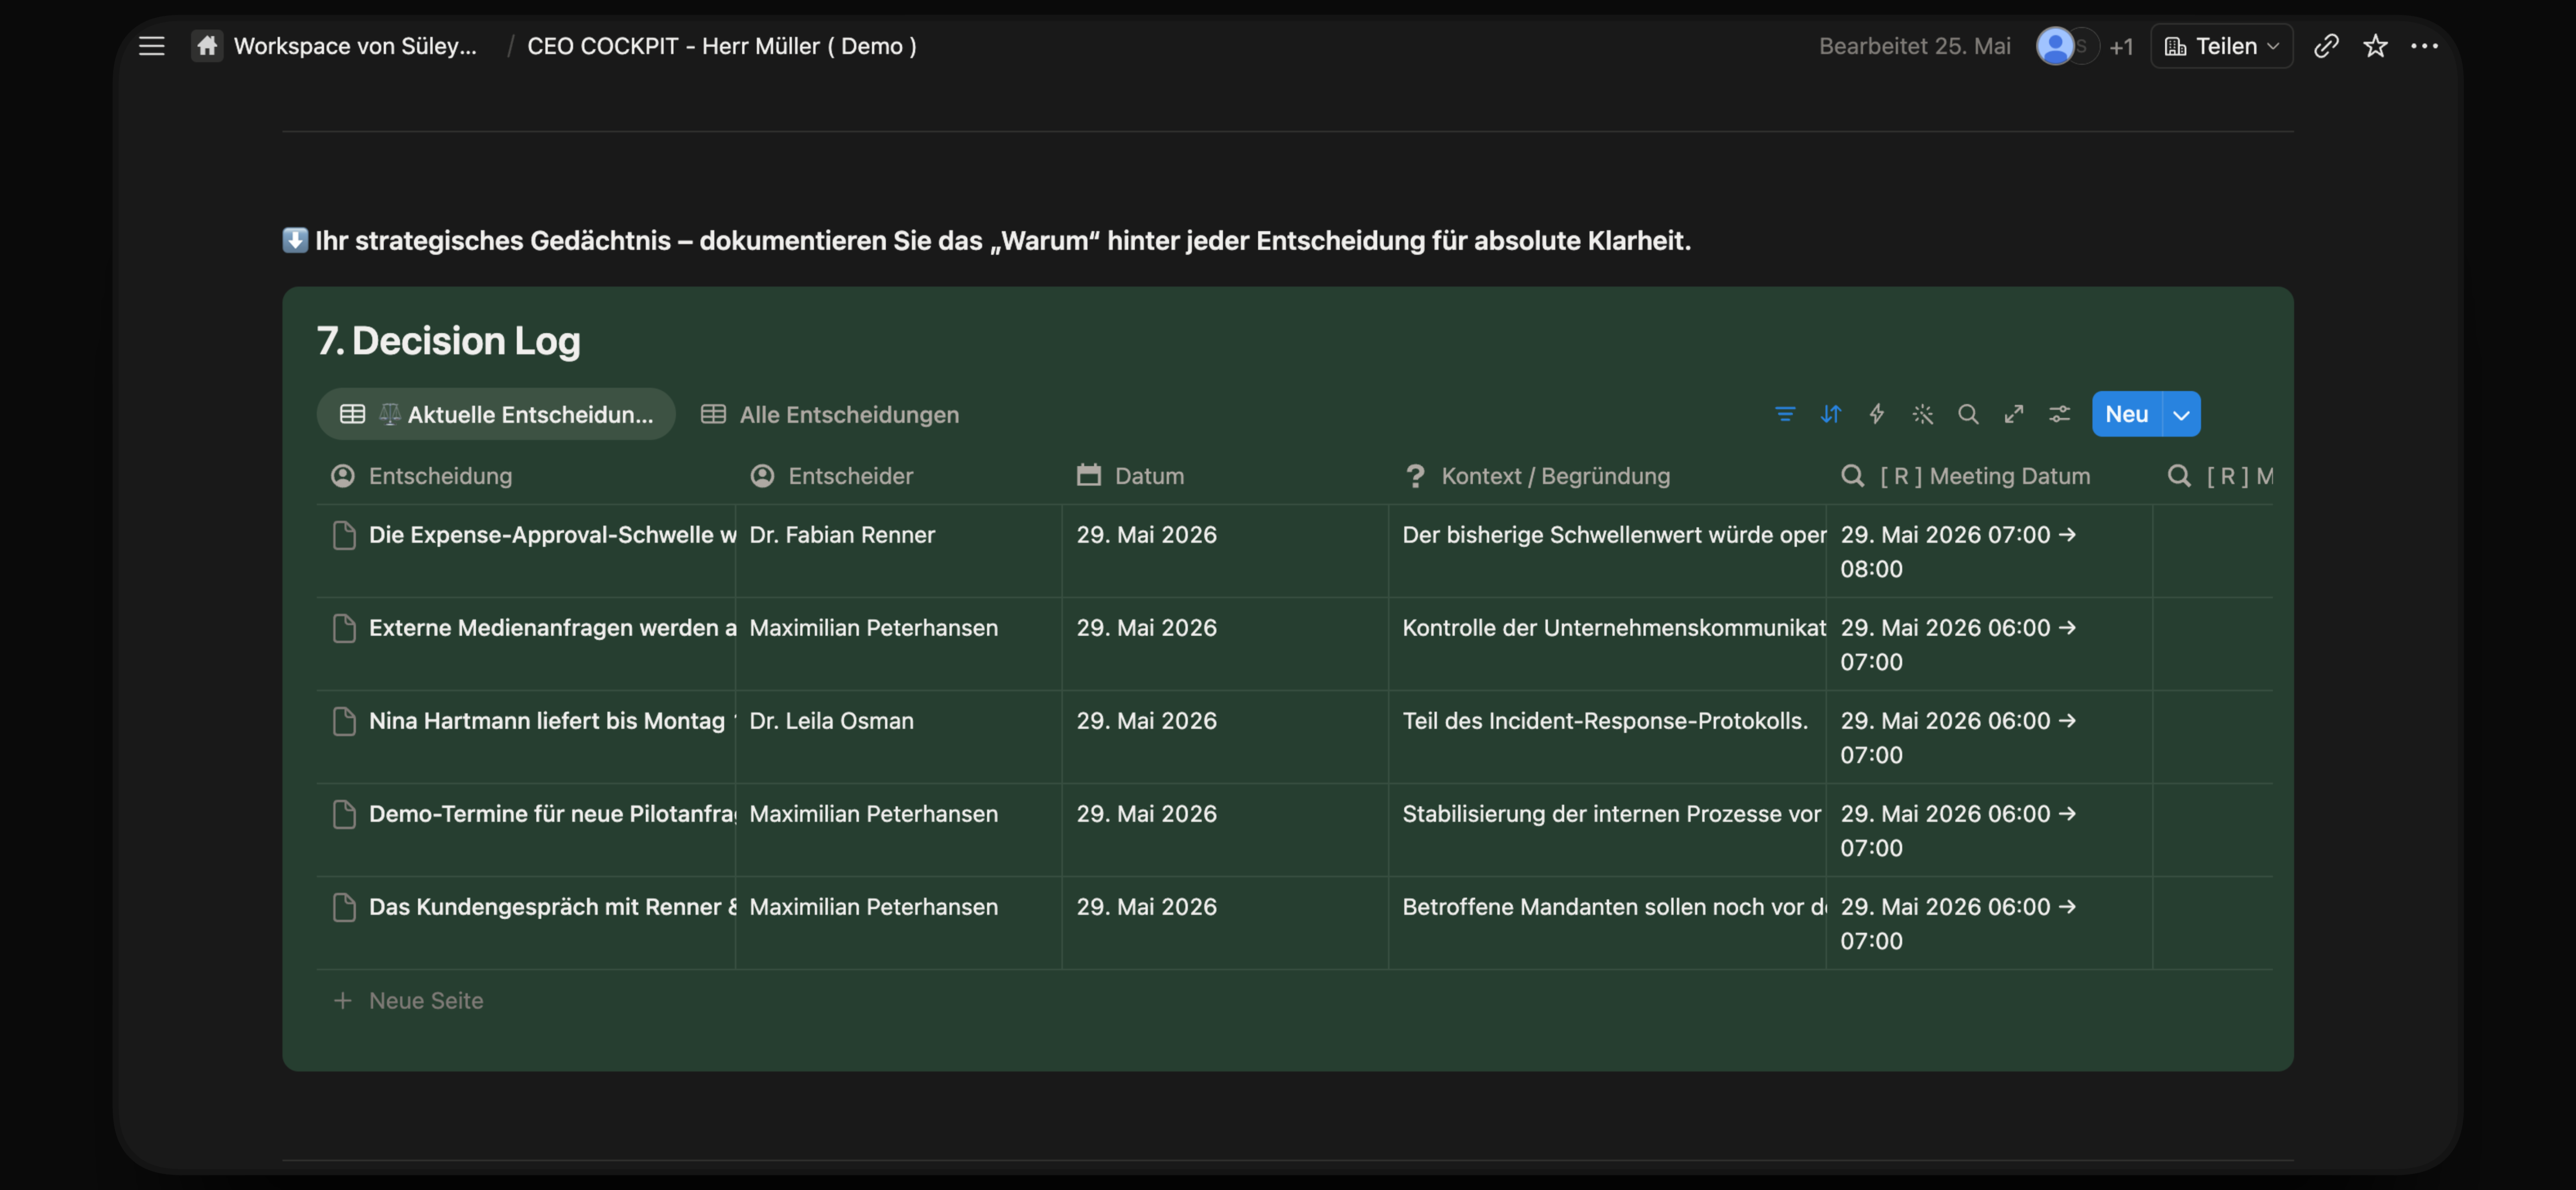Open the Teilen share dropdown

pos(2222,46)
